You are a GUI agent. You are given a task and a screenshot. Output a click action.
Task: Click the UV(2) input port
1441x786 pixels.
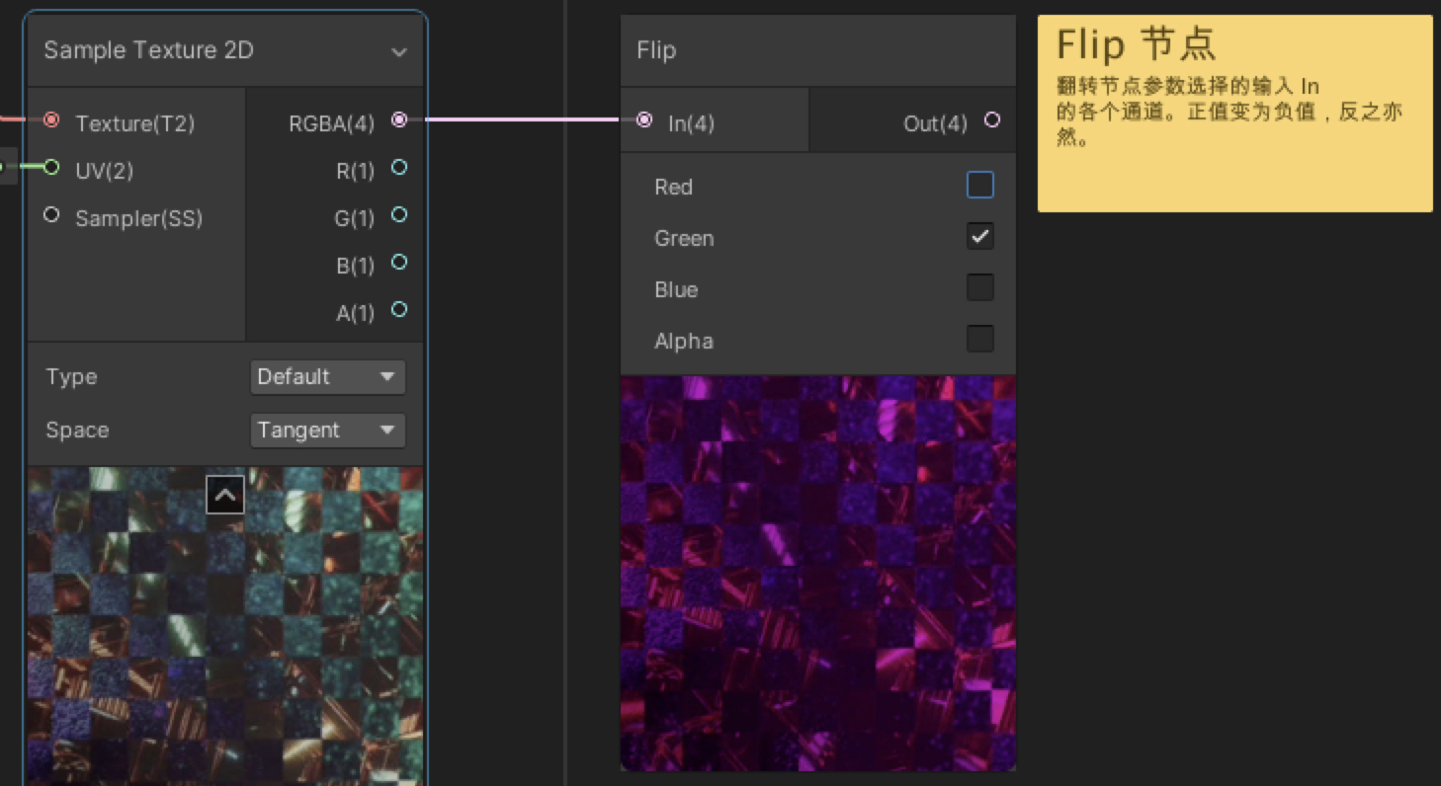click(51, 169)
